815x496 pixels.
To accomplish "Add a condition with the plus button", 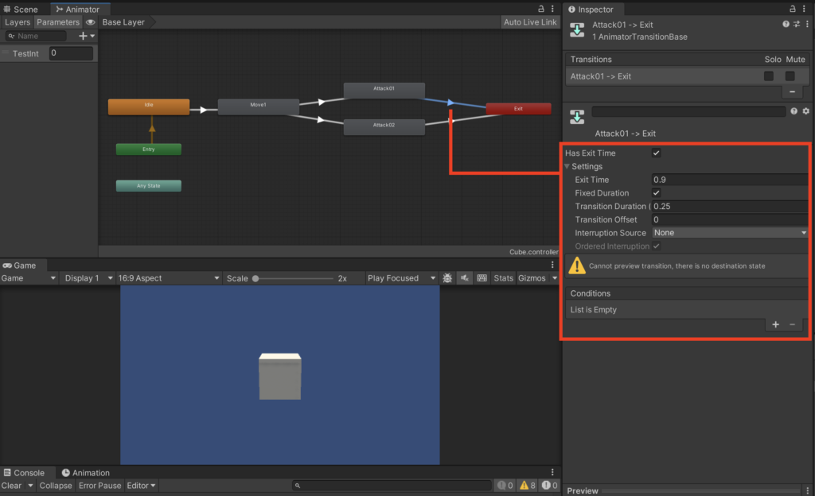I will tap(775, 324).
